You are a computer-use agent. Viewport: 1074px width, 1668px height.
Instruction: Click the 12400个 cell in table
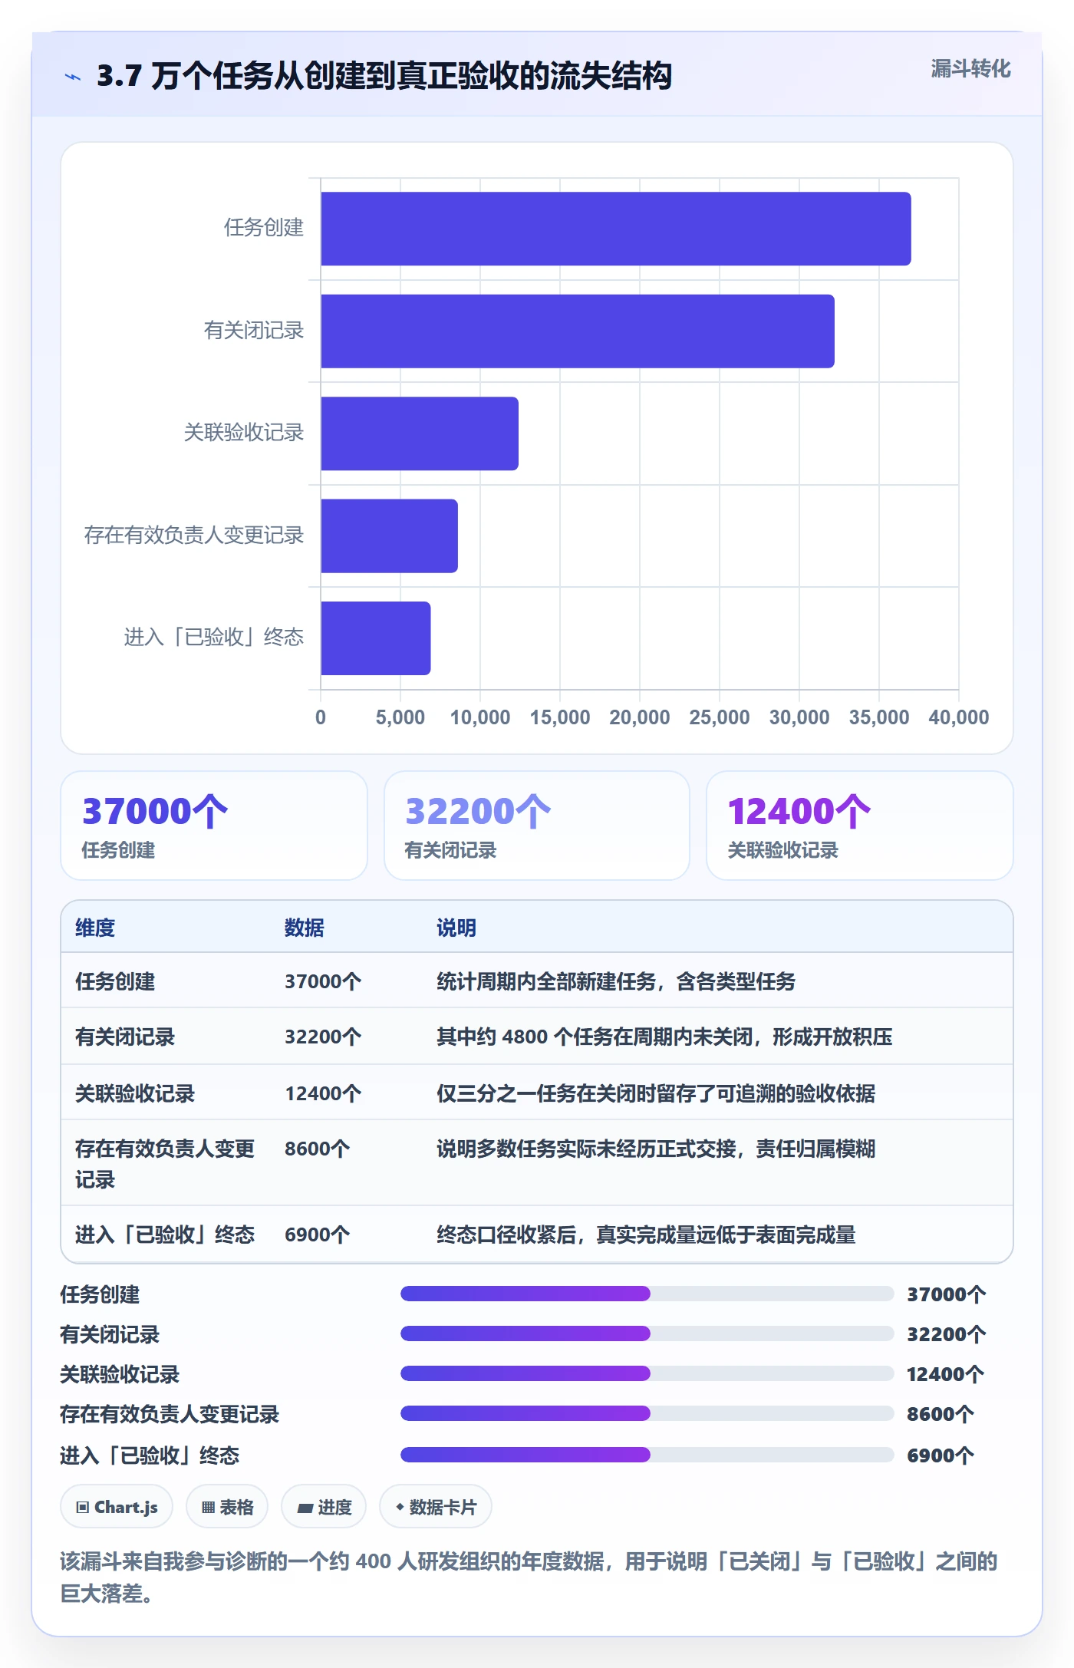[x=323, y=1093]
